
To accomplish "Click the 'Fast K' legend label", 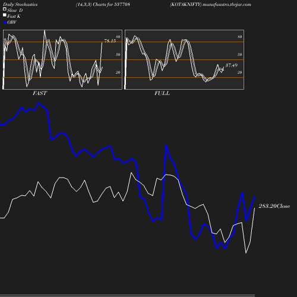I will coord(14,17).
